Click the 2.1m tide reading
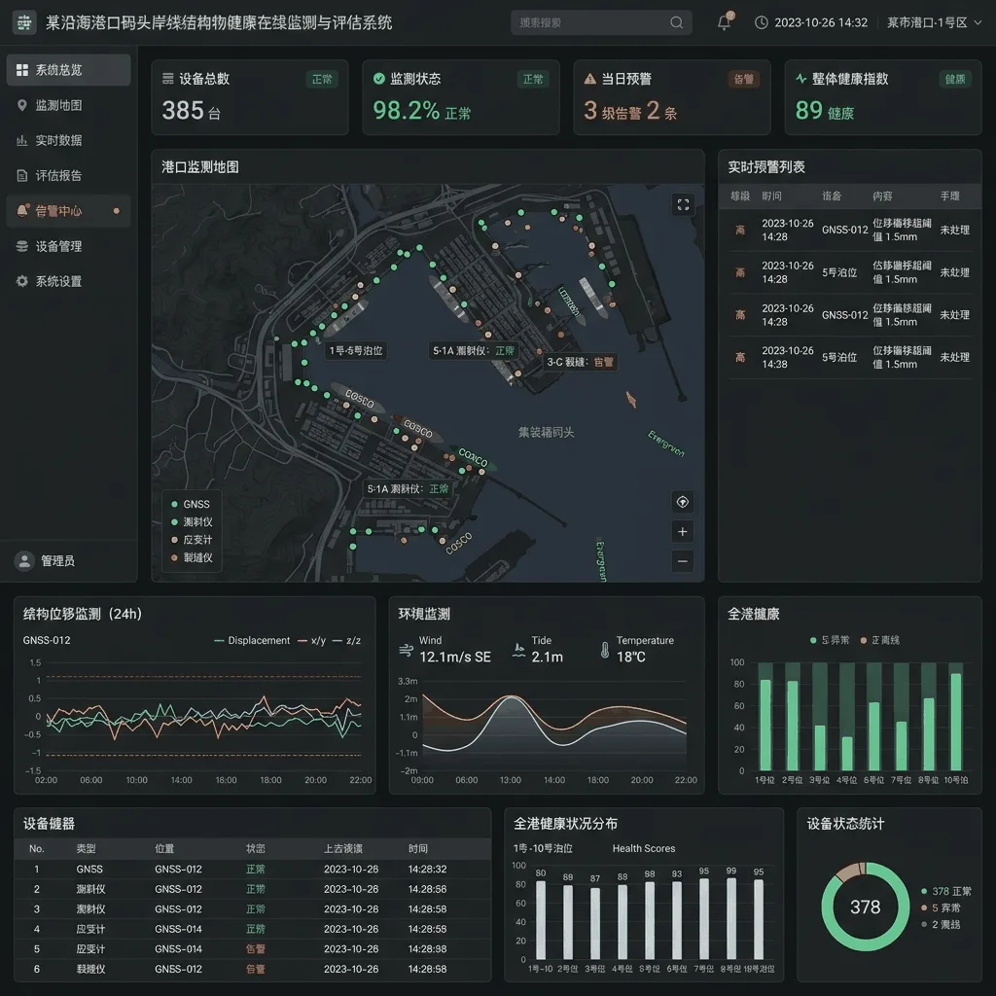 click(x=547, y=657)
